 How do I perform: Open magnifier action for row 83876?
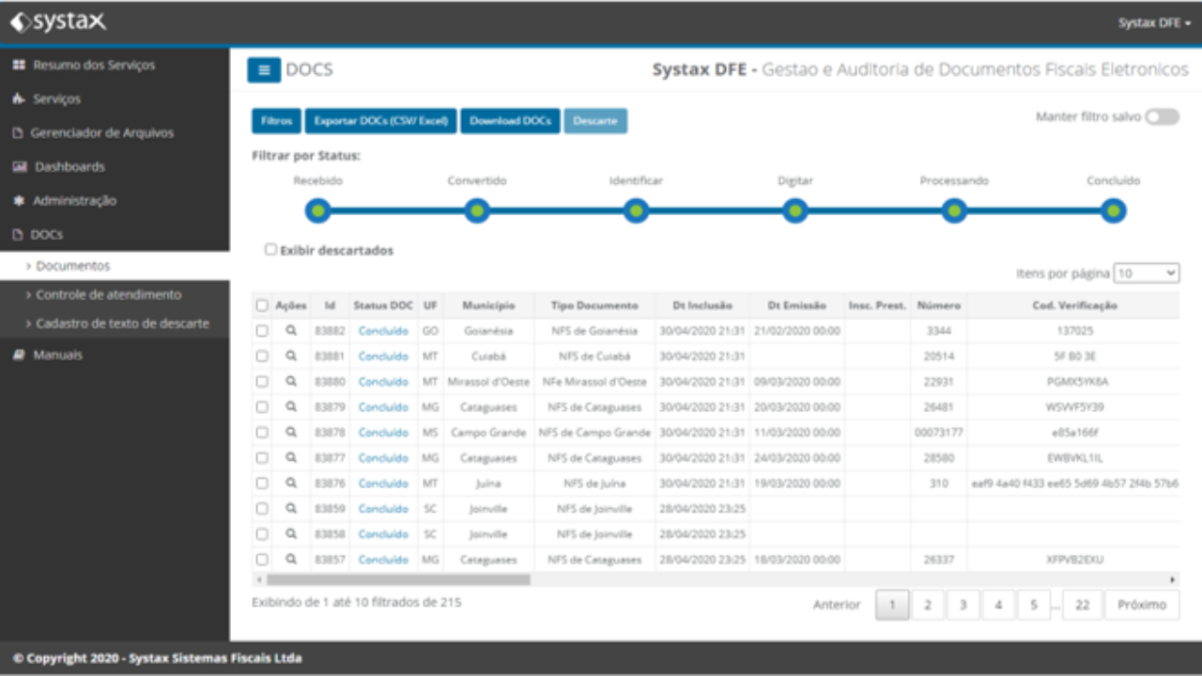(x=291, y=483)
